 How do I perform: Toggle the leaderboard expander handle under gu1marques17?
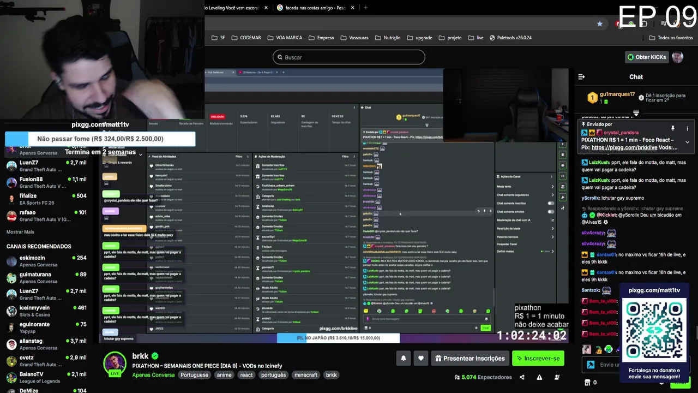point(636,113)
